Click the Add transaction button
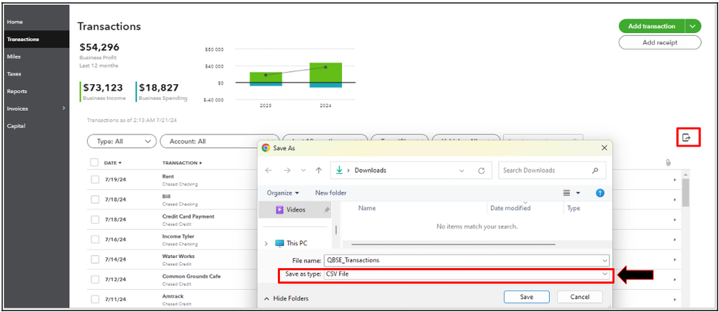 pyautogui.click(x=651, y=26)
